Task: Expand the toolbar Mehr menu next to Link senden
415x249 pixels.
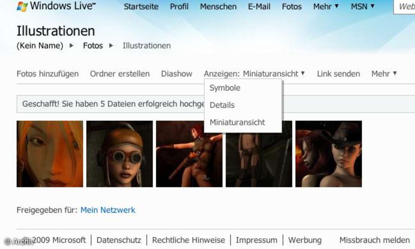Action: 384,74
